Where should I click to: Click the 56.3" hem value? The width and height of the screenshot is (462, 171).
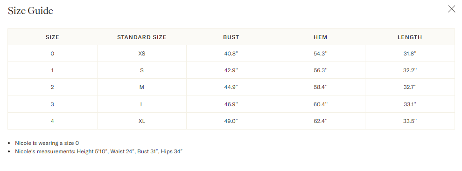[x=321, y=70]
